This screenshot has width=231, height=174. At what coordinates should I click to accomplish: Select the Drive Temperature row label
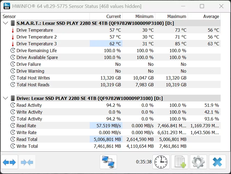(35, 30)
